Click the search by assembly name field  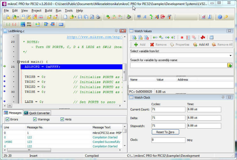[x=179, y=65]
